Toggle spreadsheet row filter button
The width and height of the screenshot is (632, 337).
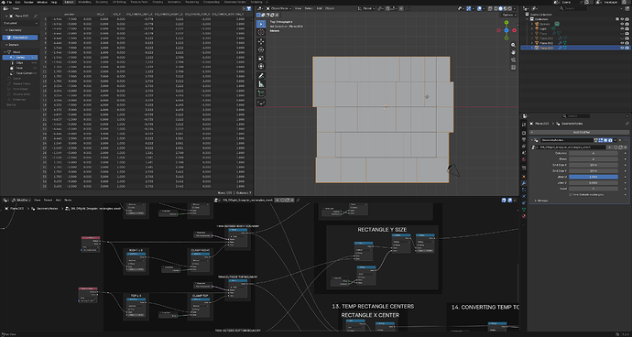249,8
